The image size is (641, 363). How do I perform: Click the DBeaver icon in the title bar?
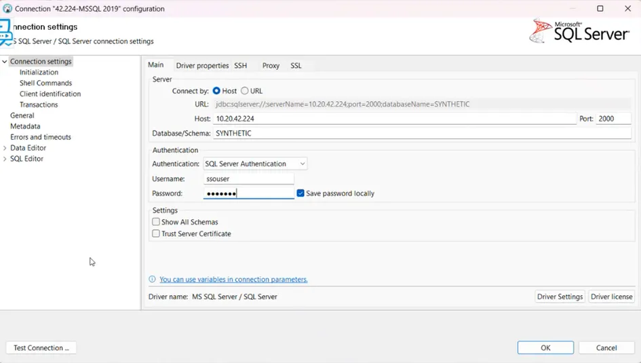[x=7, y=9]
